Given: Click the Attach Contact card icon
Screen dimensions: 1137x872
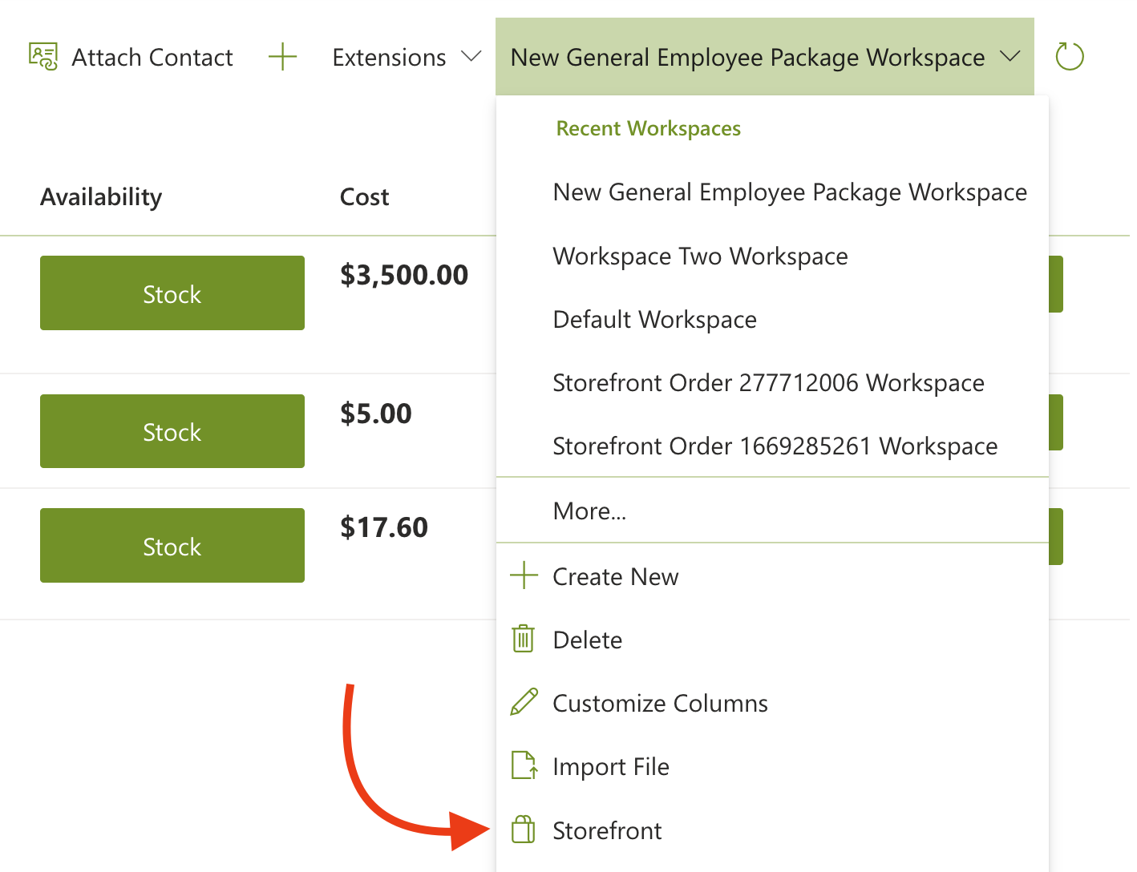Looking at the screenshot, I should [x=43, y=57].
